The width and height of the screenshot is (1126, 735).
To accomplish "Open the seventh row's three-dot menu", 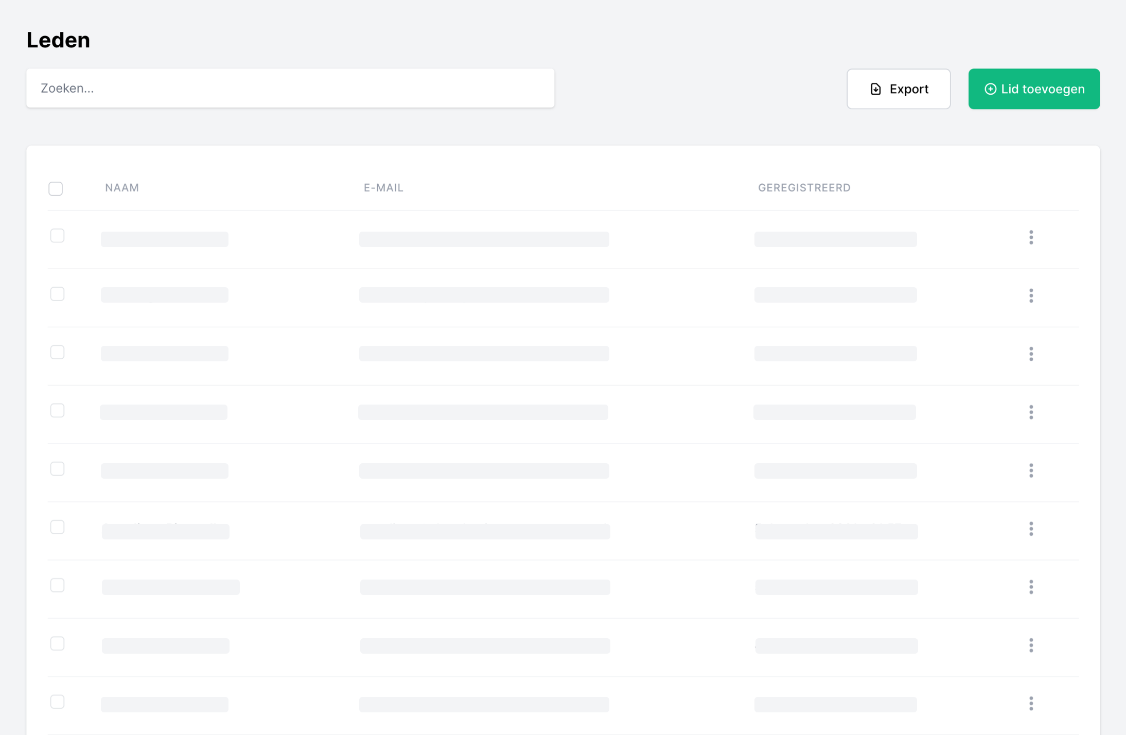I will [1031, 587].
